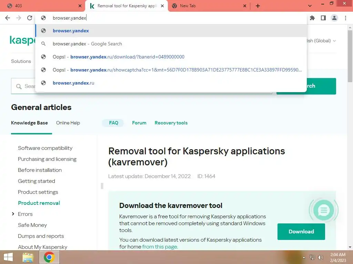Click the forward navigation arrow
Image resolution: width=353 pixels, height=264 pixels.
point(19,18)
